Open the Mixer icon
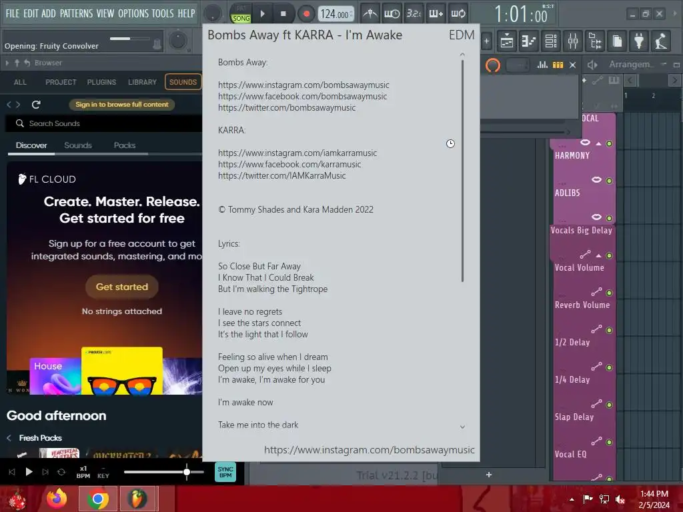 pyautogui.click(x=573, y=41)
